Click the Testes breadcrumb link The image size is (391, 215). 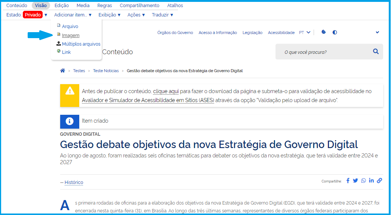pyautogui.click(x=79, y=71)
